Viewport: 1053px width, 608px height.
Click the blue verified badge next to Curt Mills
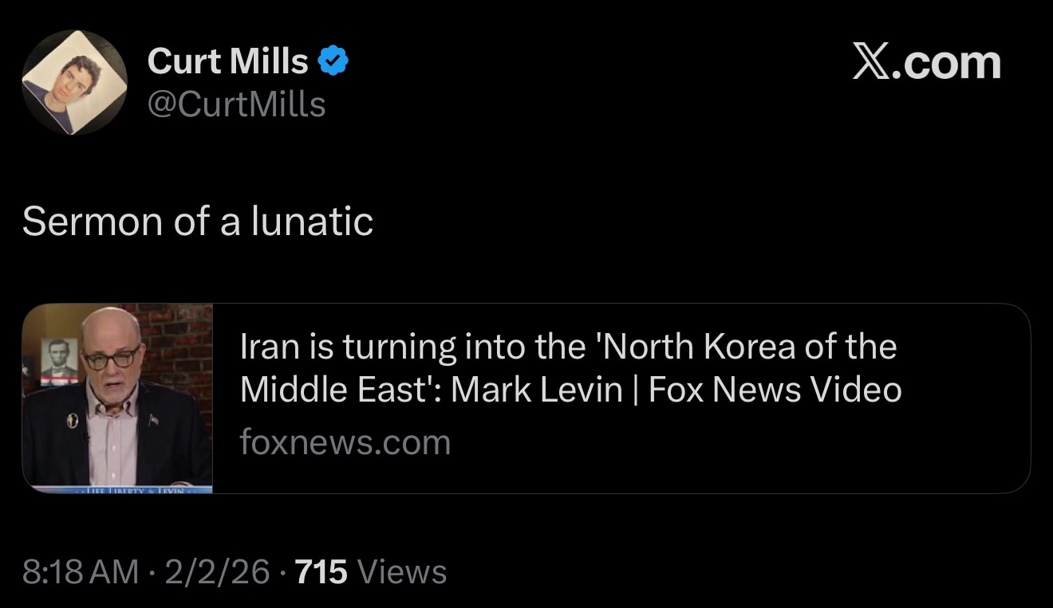coord(333,60)
